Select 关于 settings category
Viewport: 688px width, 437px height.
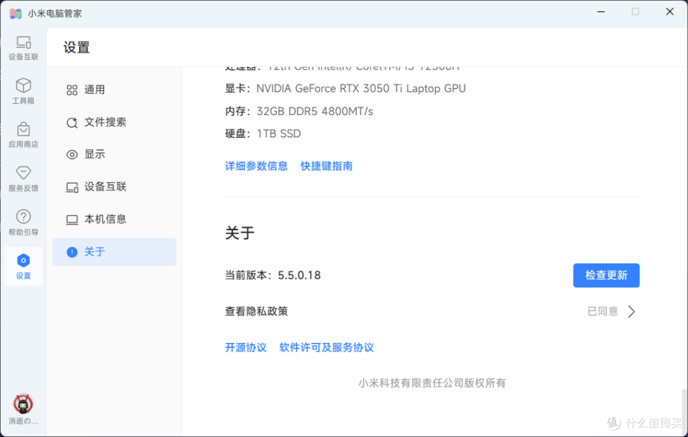pos(114,252)
